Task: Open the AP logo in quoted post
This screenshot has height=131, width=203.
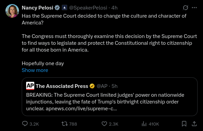Action: (30, 86)
